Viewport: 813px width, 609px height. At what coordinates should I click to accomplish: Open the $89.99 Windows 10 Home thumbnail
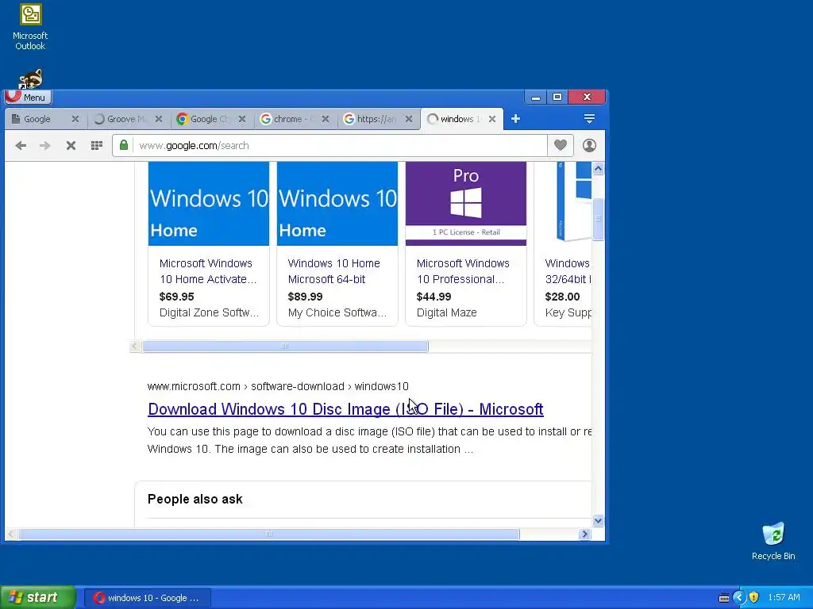(337, 204)
